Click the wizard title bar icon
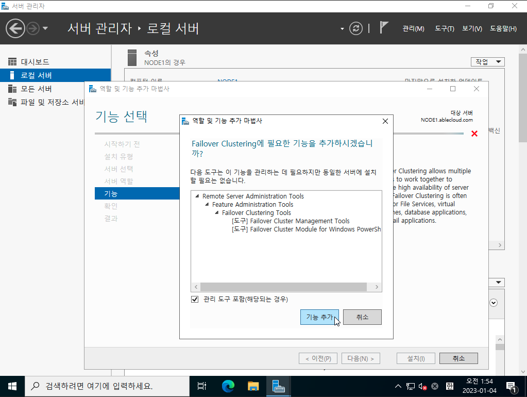Viewport: 527px width, 397px height. click(92, 89)
